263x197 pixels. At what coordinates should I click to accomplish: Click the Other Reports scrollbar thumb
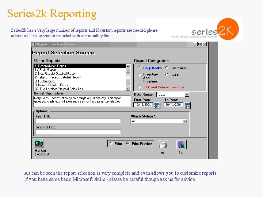[x=128, y=70]
